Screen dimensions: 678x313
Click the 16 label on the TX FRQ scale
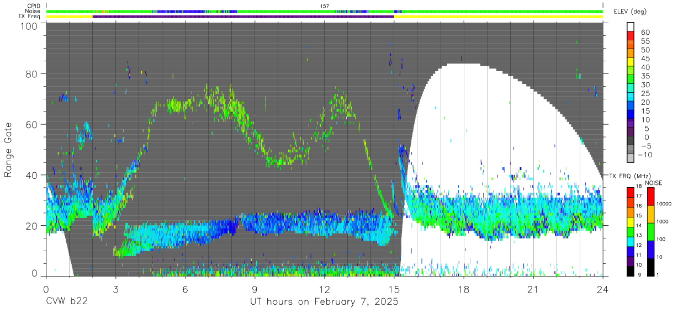pos(639,206)
